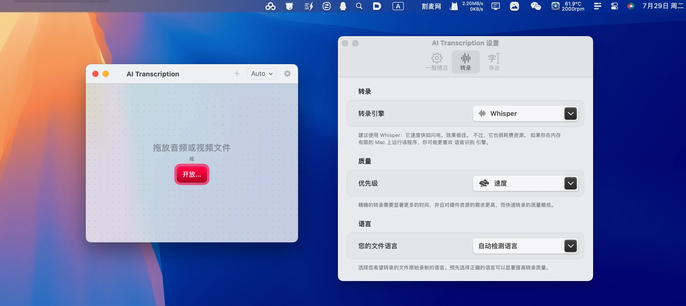
Task: Expand the Whisper transcription engine dropdown
Action: pyautogui.click(x=570, y=114)
